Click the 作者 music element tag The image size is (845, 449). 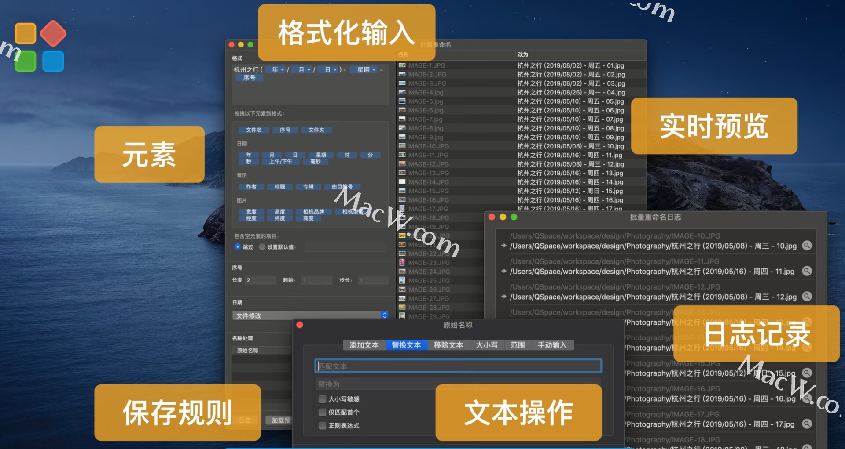(x=251, y=187)
